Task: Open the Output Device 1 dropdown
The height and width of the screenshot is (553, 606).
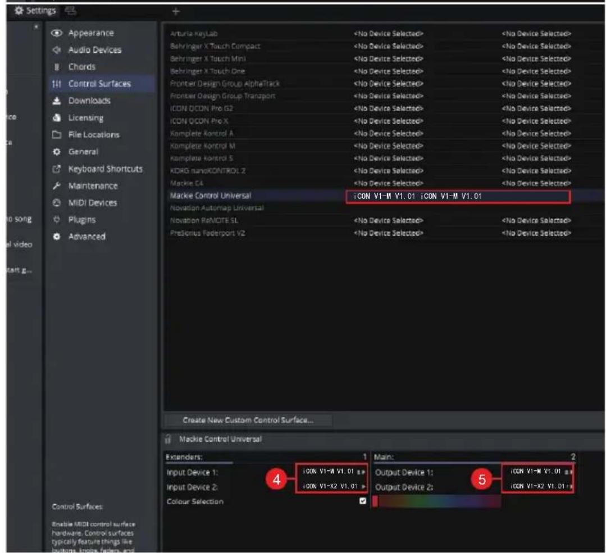Action: 537,472
